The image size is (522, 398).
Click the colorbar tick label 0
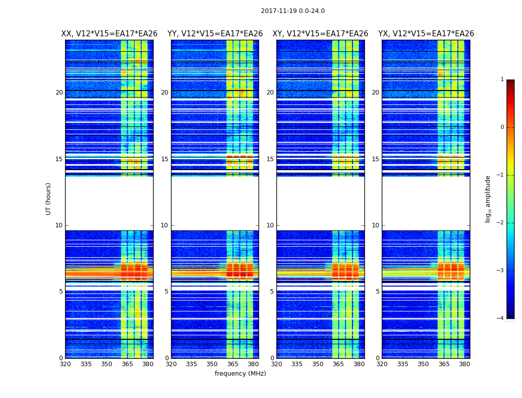(x=502, y=127)
